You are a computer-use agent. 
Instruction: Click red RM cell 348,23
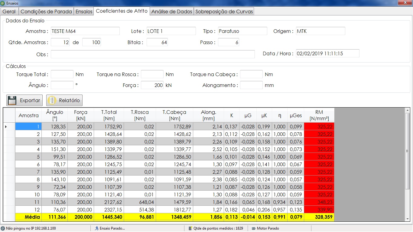(x=319, y=202)
